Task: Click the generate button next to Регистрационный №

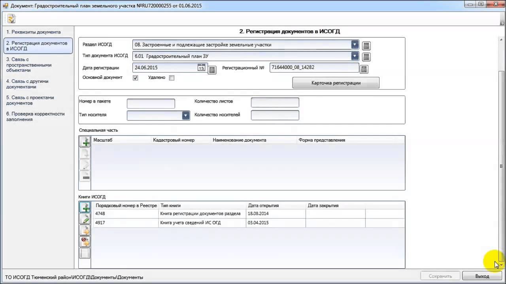Action: pos(364,69)
